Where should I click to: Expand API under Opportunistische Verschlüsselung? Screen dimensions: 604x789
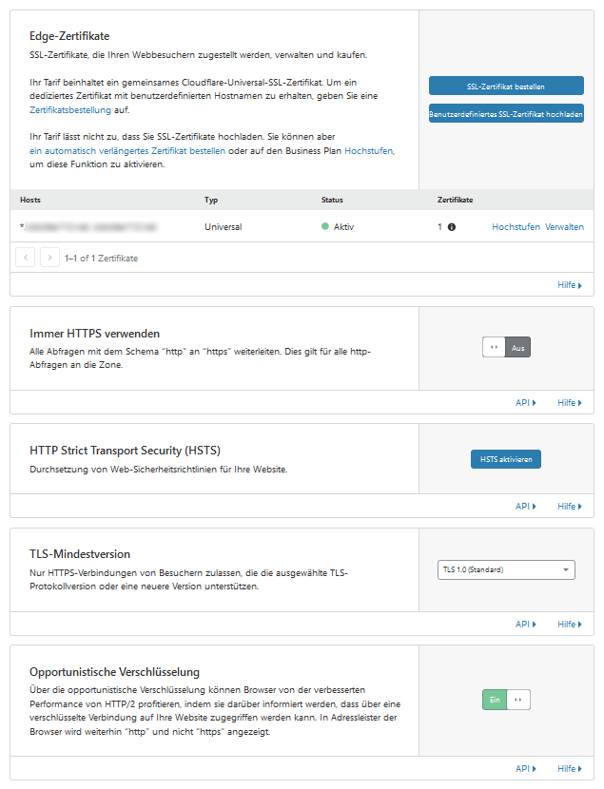[525, 768]
